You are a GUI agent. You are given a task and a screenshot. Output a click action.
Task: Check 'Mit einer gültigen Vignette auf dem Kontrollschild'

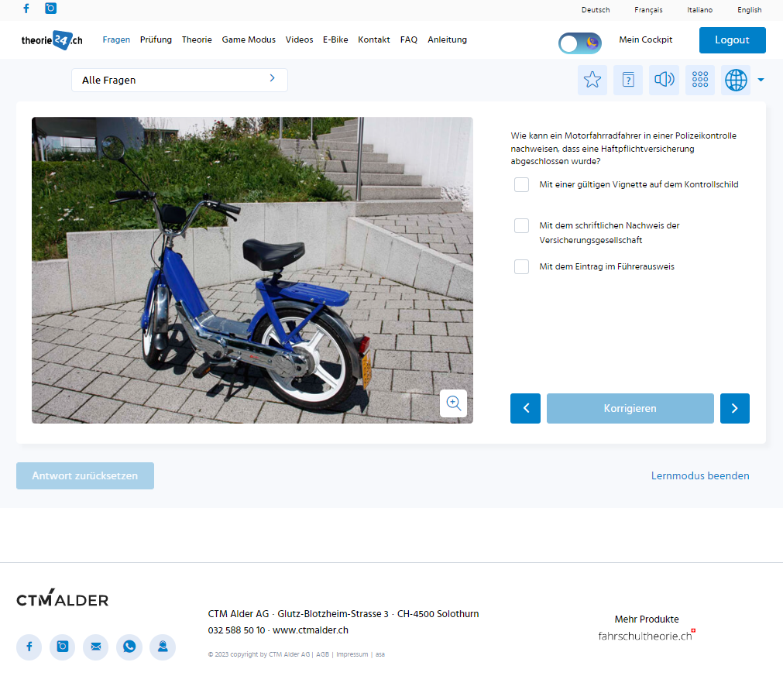tap(521, 185)
